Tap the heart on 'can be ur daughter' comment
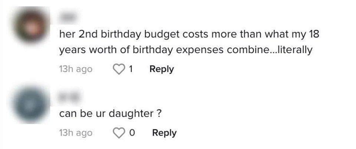This screenshot has height=149, width=356. pos(119,133)
